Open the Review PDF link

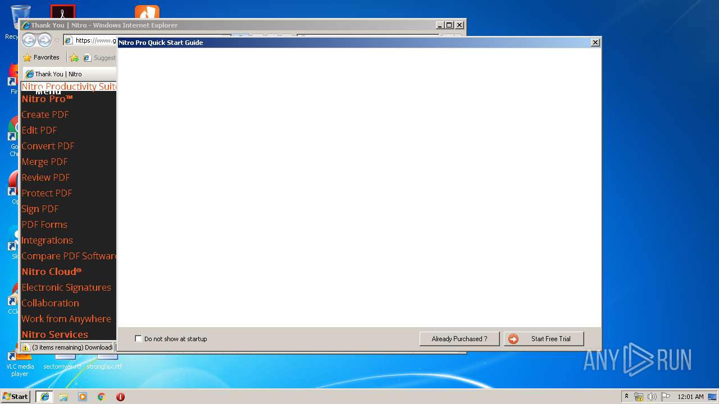coord(45,177)
